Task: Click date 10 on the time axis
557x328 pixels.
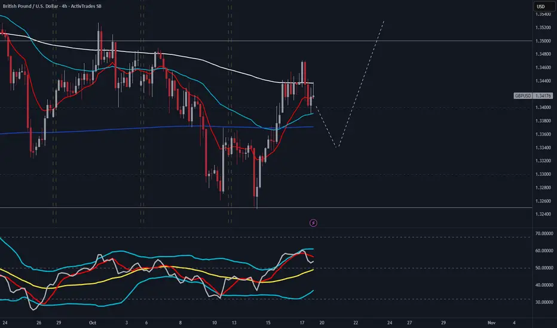Action: point(214,323)
